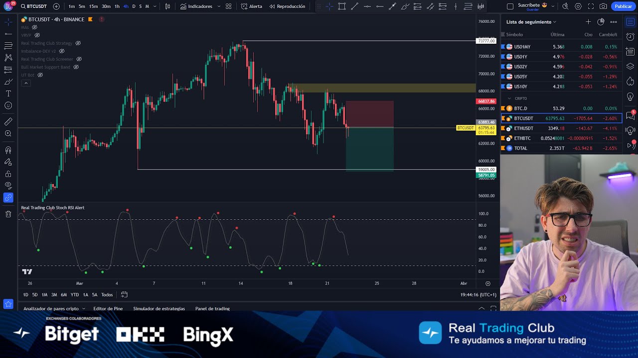Open the Fibonacci tools in left sidebar
The height and width of the screenshot is (358, 638).
coord(8,46)
